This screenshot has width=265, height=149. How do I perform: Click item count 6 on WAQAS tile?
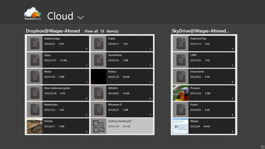(x=150, y=99)
